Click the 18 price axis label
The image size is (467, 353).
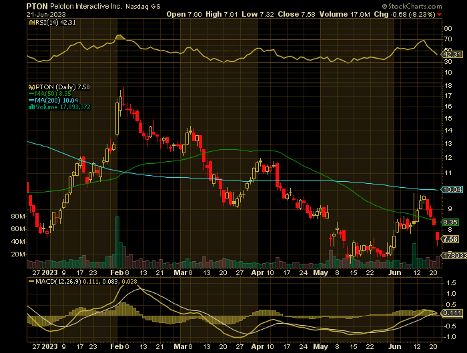pyautogui.click(x=448, y=86)
